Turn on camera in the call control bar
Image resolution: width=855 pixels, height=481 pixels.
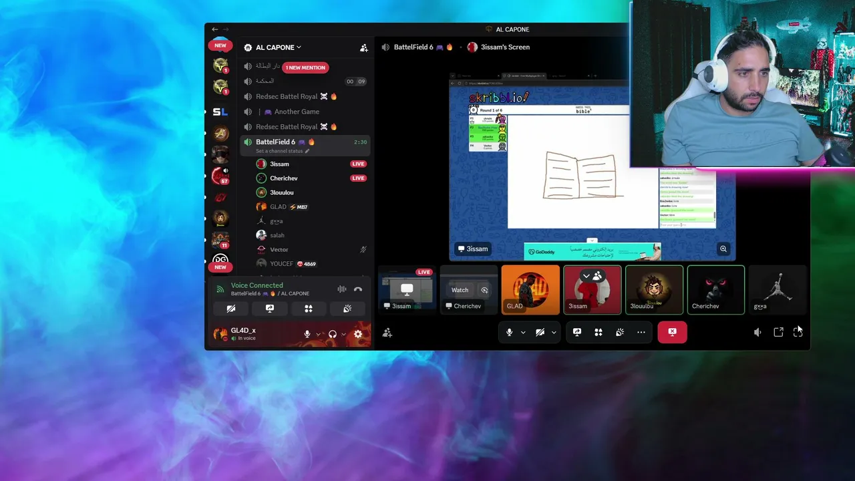tap(540, 332)
